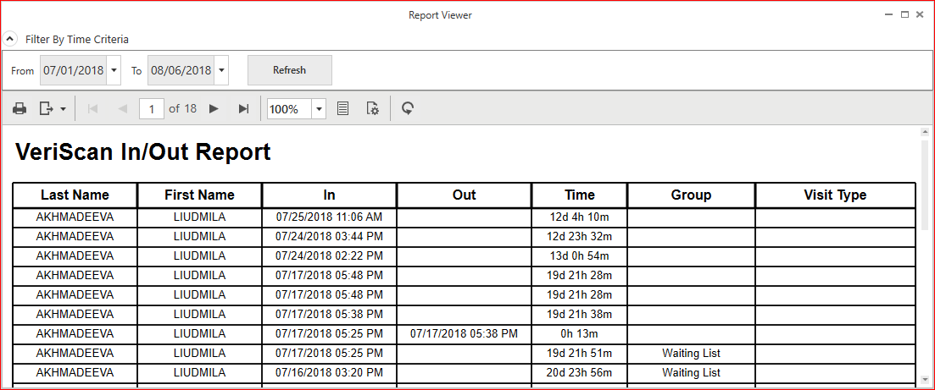Jump to the last report page
This screenshot has width=935, height=390.
(243, 109)
